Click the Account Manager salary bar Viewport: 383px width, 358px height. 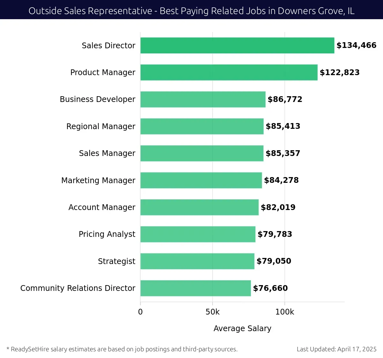pos(199,207)
